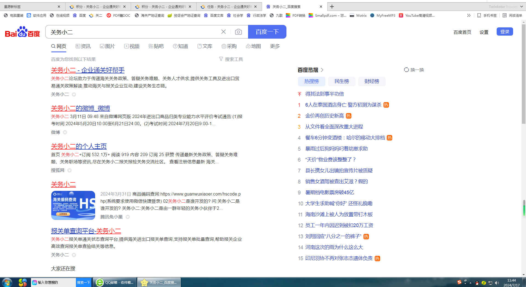Open 在线视频 bookmark

59,16
